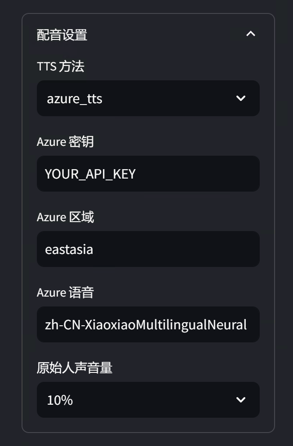Click the Azure 区域 label
Screen dimensions: 293x446
pyautogui.click(x=65, y=217)
